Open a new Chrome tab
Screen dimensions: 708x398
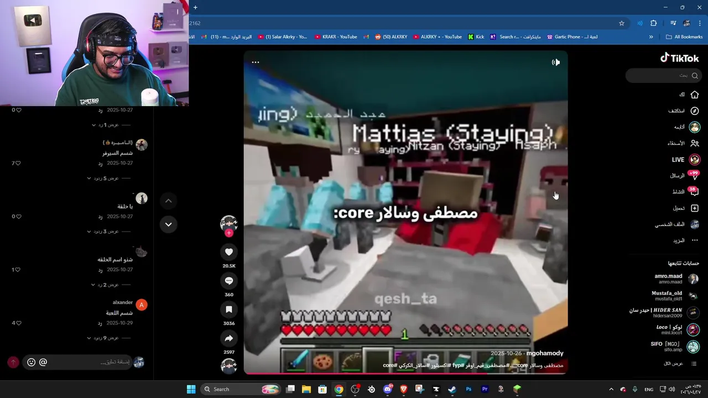pyautogui.click(x=195, y=7)
